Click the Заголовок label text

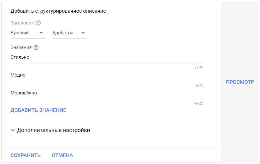point(22,23)
